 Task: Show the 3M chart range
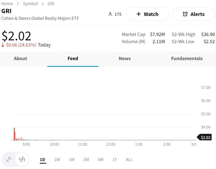tap(86, 159)
